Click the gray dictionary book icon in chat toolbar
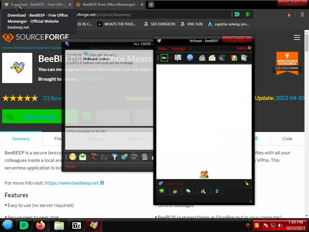 click(x=145, y=157)
